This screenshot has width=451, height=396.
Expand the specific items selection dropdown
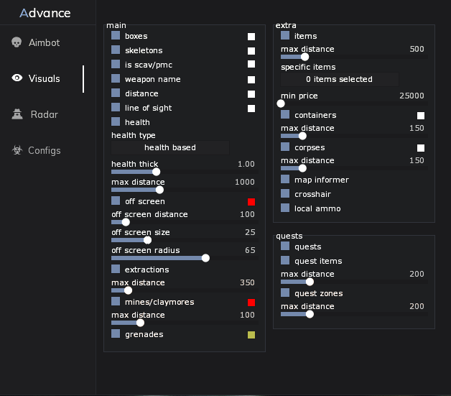pyautogui.click(x=339, y=79)
